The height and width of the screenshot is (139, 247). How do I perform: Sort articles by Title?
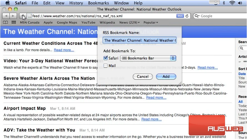point(241,78)
